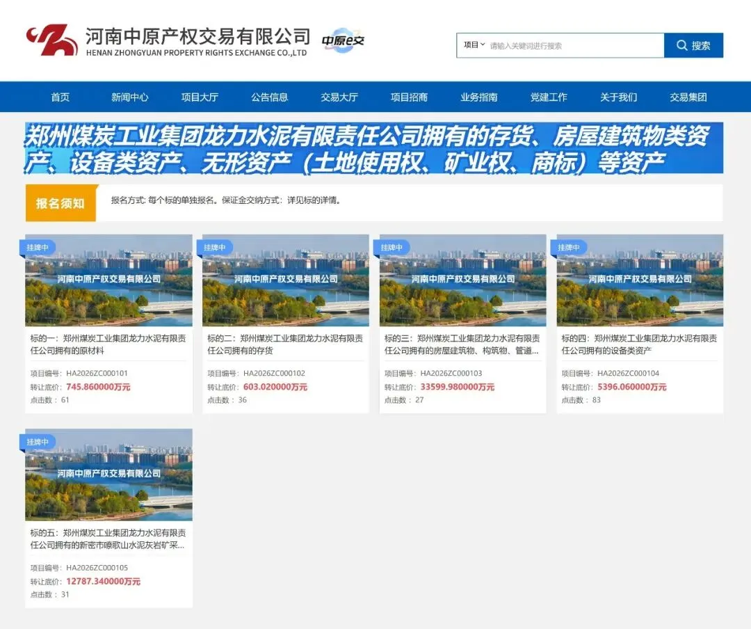Screen dimensions: 751x629
Task: Open 标的四 设备类资产 title link
Action: point(640,344)
